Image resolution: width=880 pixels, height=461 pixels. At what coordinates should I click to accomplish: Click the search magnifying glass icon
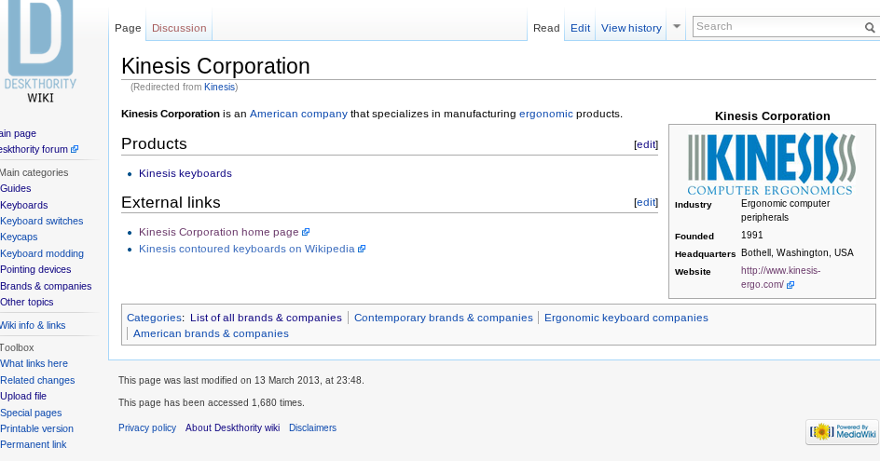click(869, 28)
